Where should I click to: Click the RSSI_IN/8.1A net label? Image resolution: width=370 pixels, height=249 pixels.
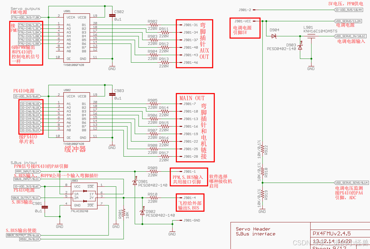(30, 239)
